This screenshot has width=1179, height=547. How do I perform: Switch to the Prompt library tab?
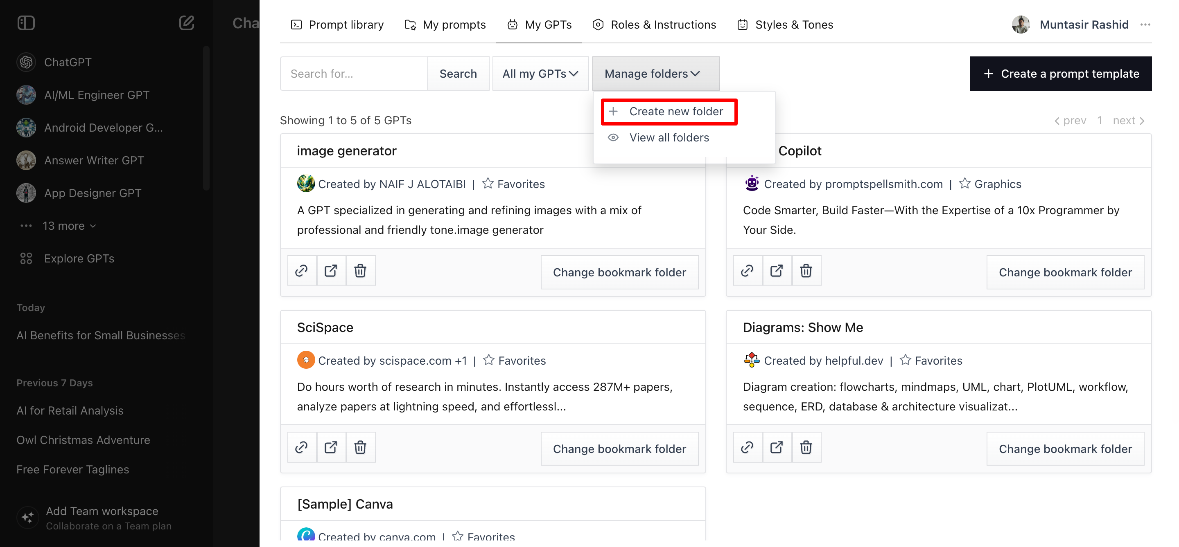338,25
